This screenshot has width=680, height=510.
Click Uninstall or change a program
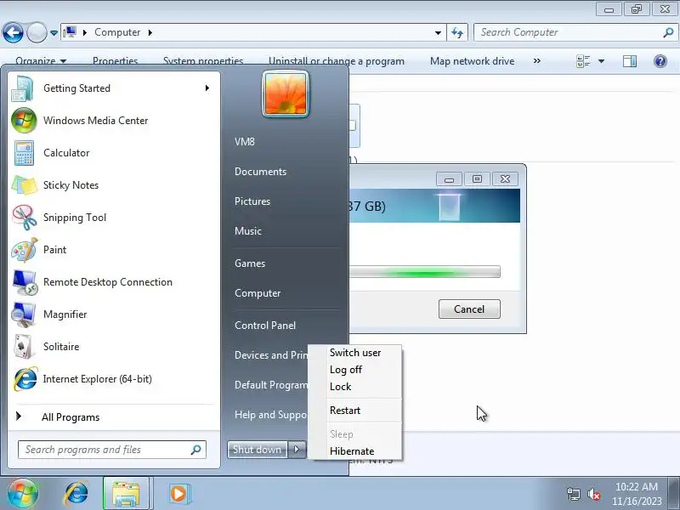336,61
